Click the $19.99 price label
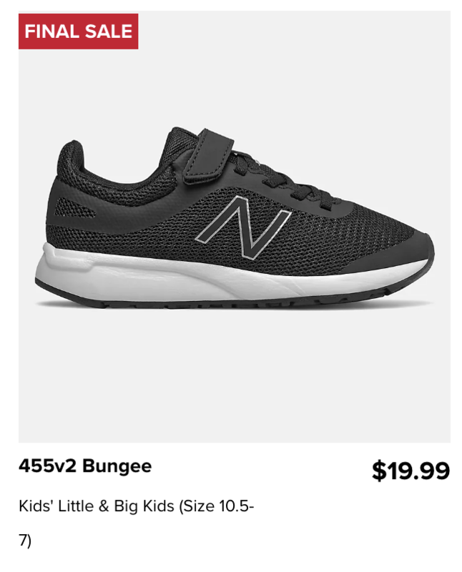Viewport: 462px width, 572px height. point(411,470)
